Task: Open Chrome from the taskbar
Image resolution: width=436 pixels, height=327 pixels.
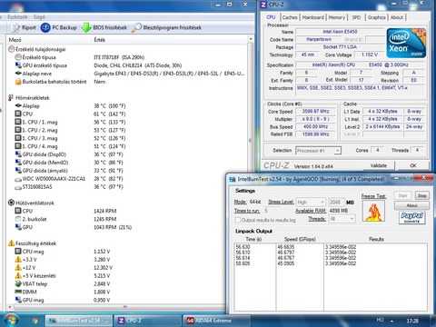Action: 35,321
